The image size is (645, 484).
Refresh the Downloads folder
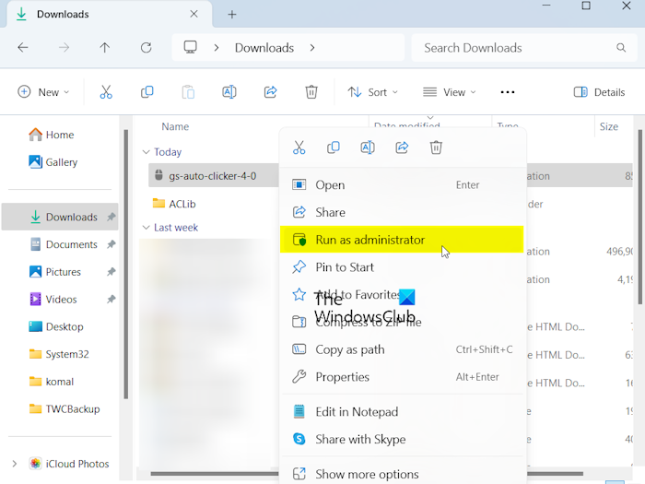tap(146, 48)
